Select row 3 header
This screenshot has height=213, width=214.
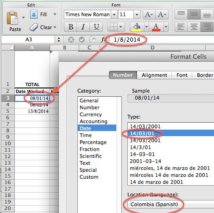tap(8, 98)
